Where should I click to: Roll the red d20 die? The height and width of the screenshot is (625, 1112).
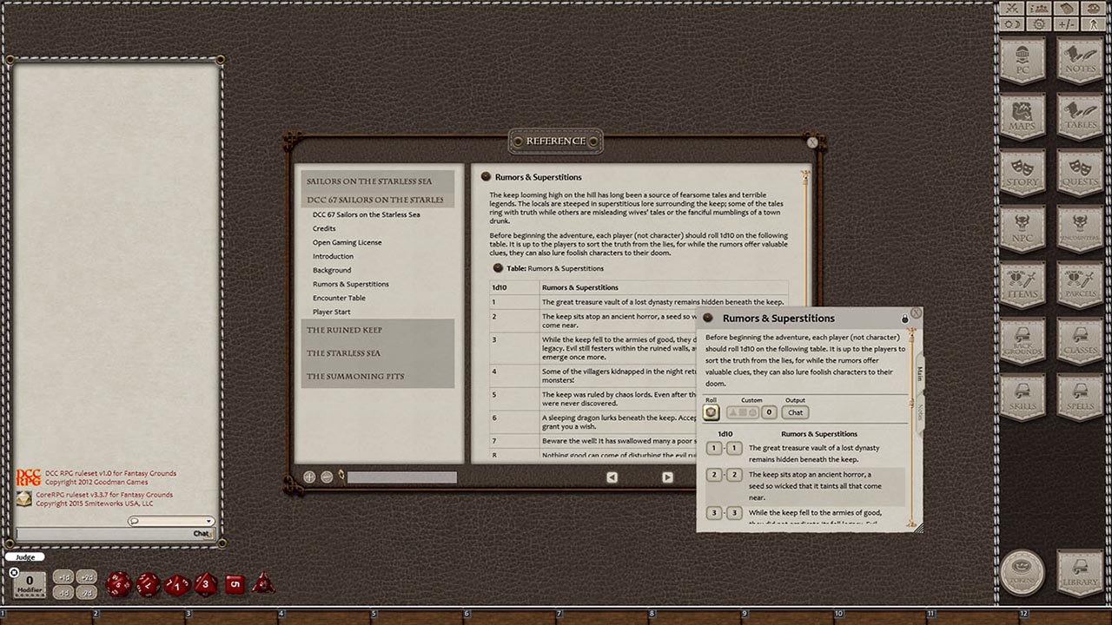click(117, 585)
